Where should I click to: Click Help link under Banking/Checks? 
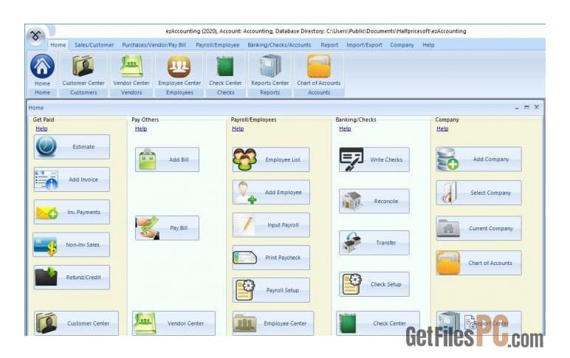(x=345, y=128)
